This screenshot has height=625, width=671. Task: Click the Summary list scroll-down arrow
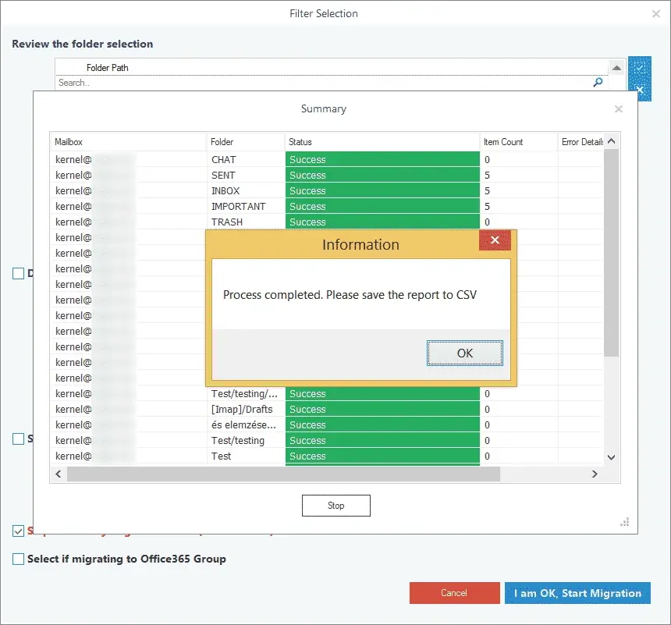point(612,457)
